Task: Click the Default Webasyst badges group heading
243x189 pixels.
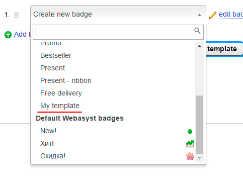Action: click(x=79, y=118)
